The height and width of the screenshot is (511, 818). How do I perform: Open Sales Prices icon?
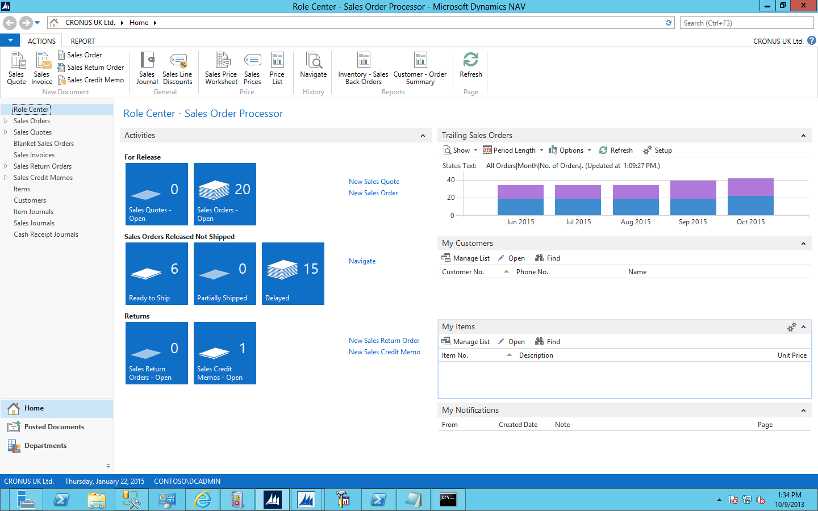click(x=252, y=68)
